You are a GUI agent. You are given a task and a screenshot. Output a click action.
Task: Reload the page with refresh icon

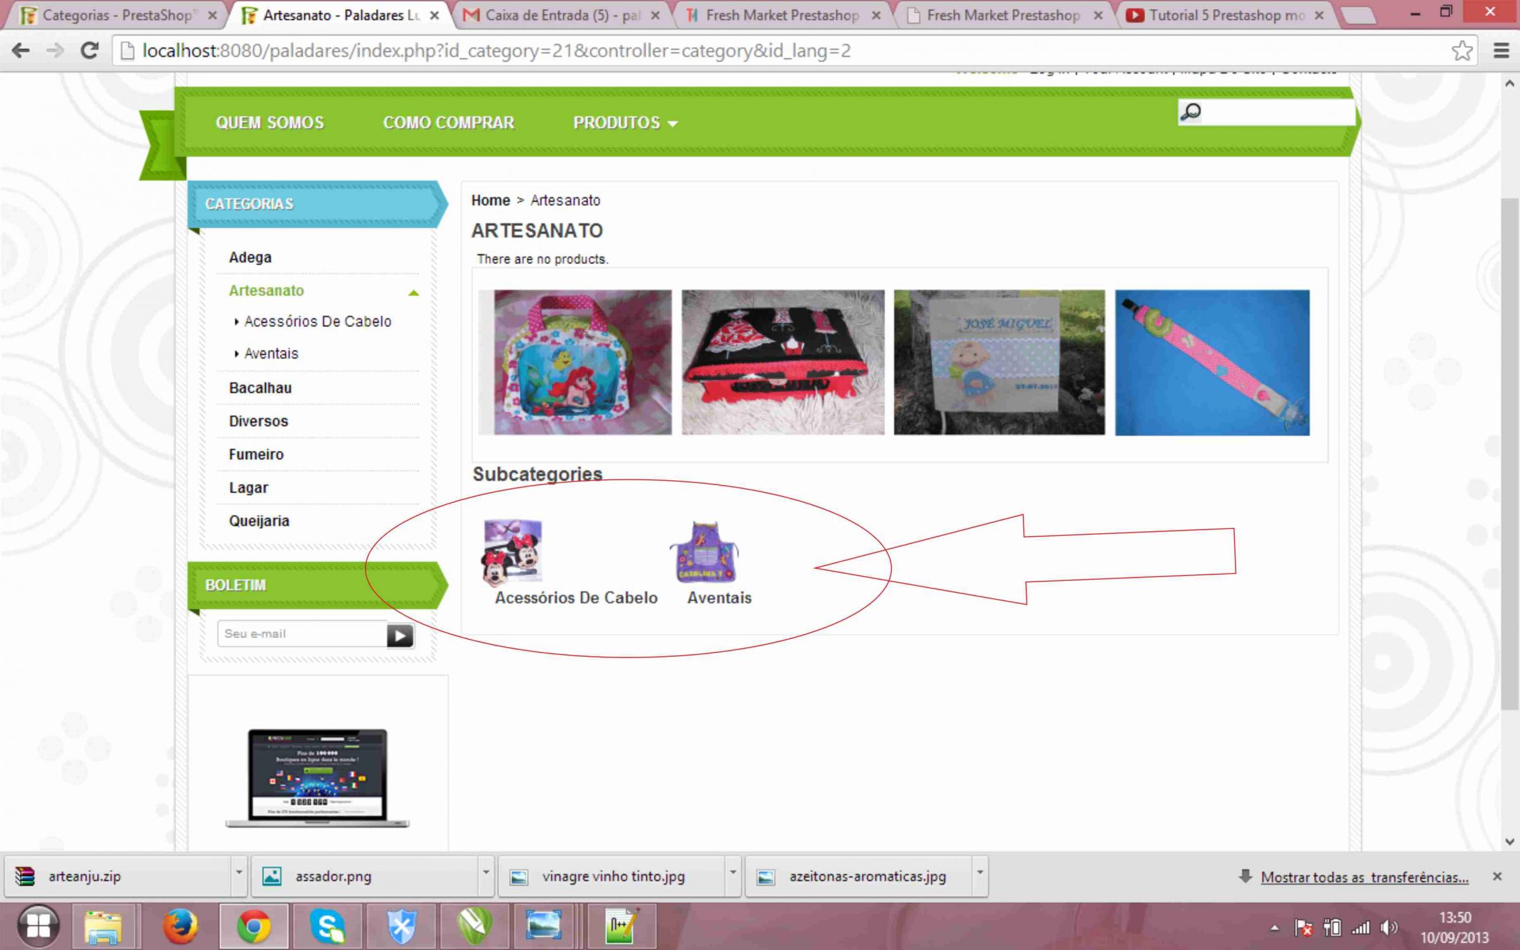click(89, 51)
